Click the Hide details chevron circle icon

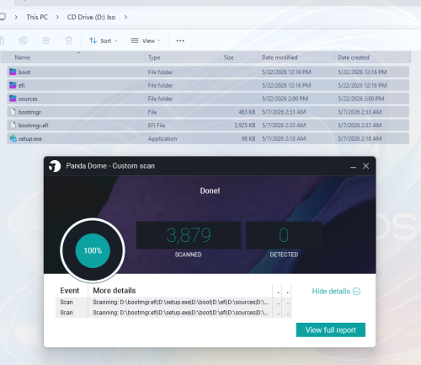click(356, 292)
